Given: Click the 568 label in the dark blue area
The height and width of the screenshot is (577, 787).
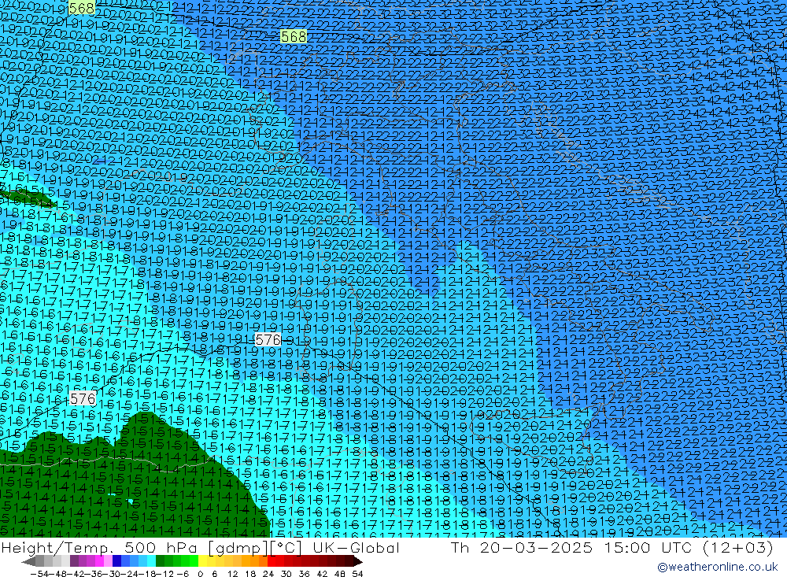Looking at the screenshot, I should (293, 36).
